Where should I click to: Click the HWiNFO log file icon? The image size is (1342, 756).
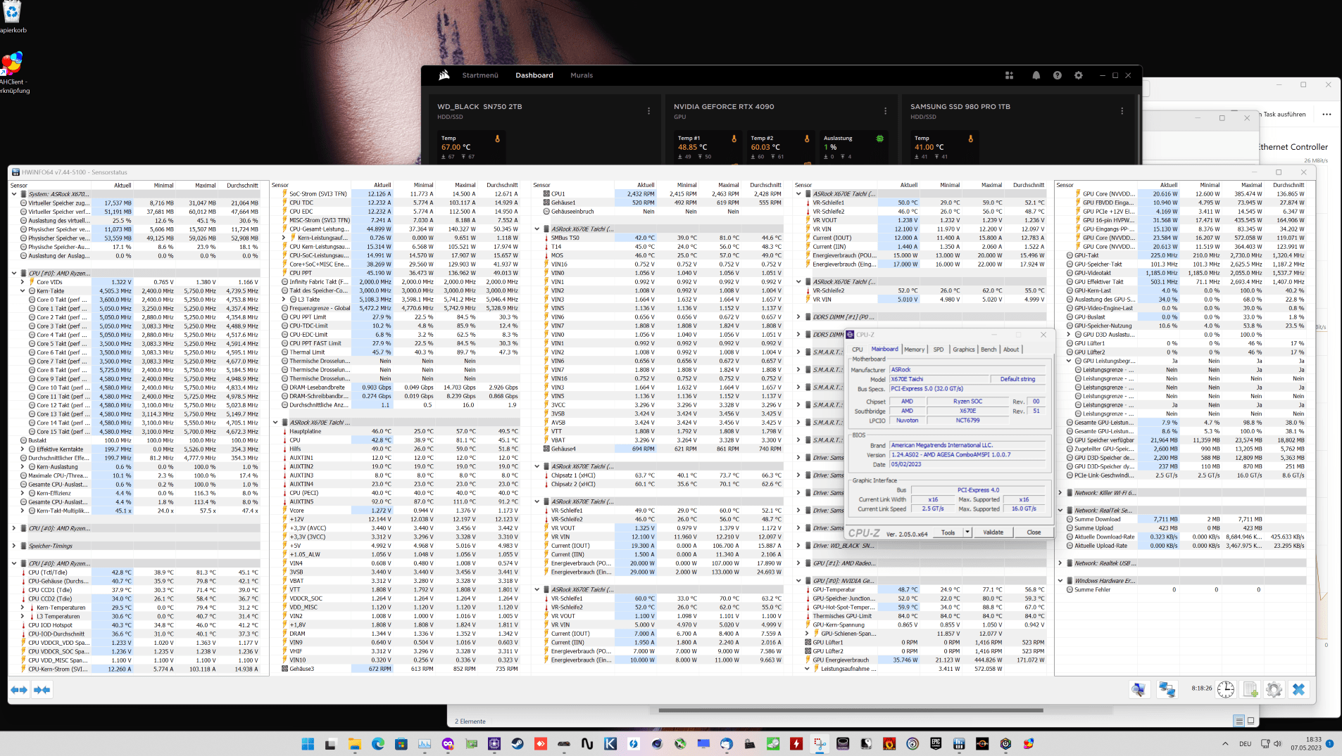point(1250,690)
